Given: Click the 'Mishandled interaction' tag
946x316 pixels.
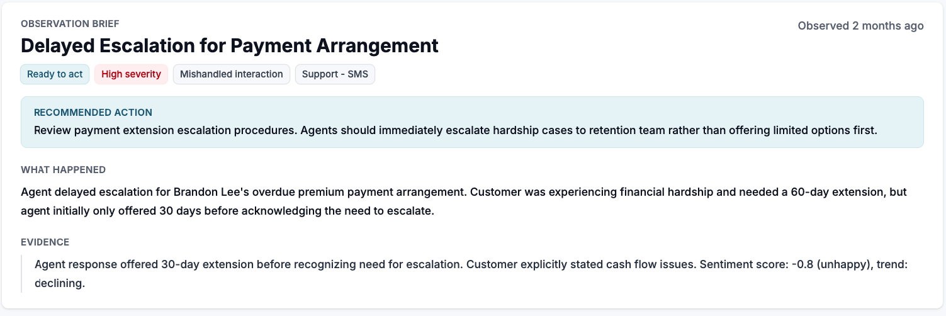Looking at the screenshot, I should (x=232, y=74).
